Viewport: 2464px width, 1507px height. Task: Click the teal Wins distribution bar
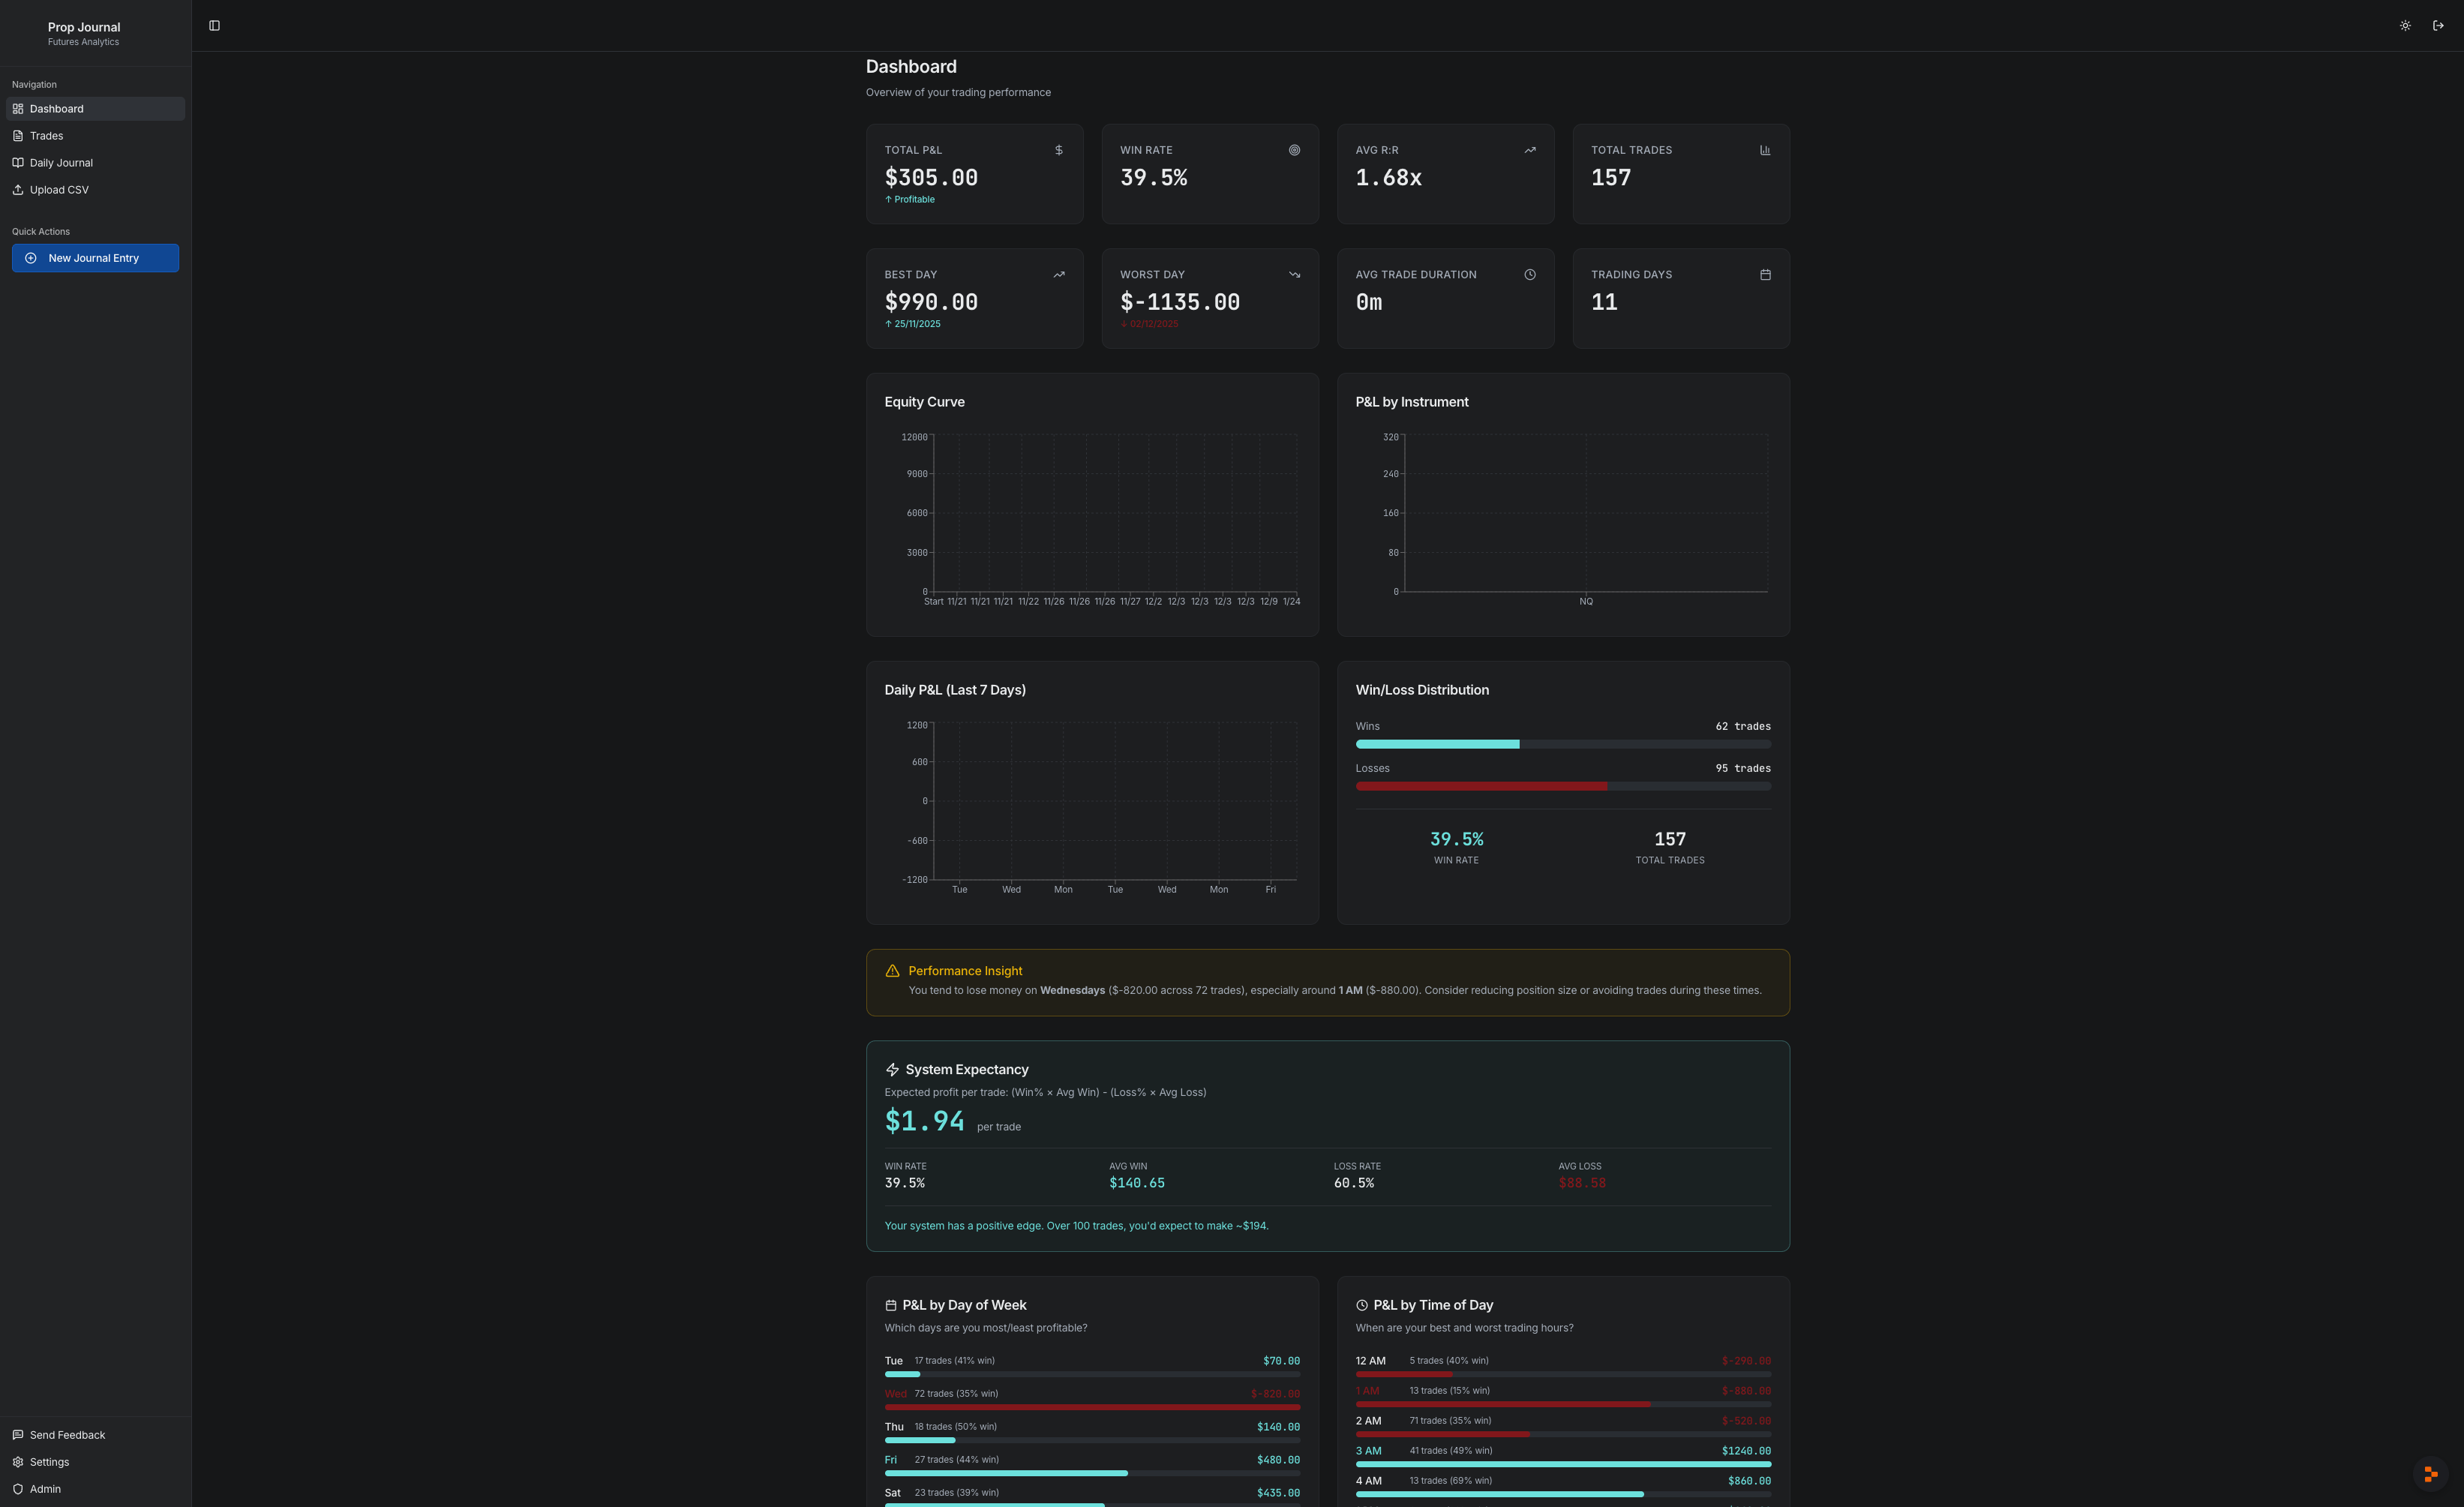click(1437, 743)
